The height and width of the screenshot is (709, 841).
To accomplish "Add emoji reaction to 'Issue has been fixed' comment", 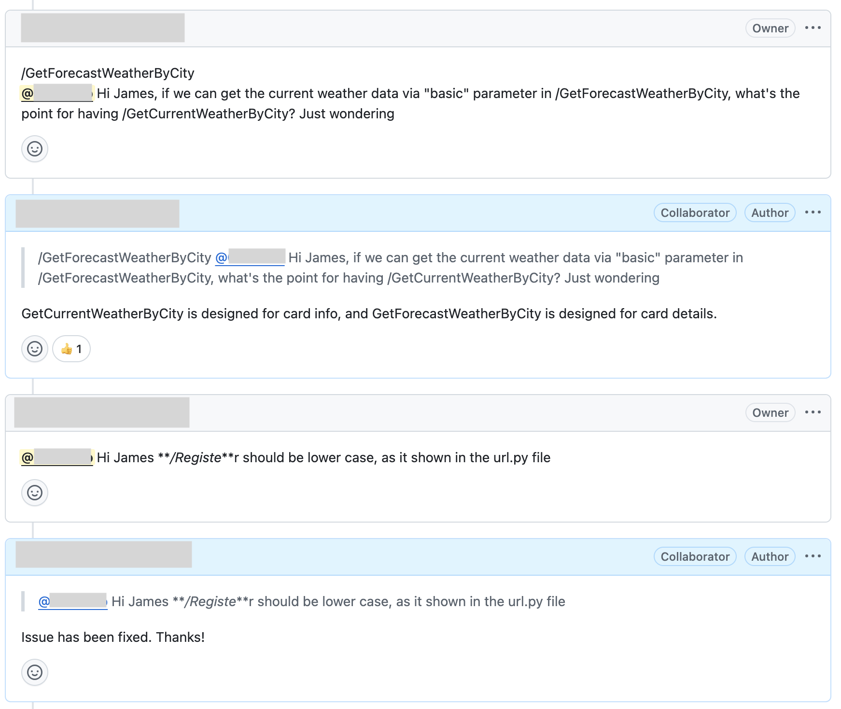I will pos(35,672).
